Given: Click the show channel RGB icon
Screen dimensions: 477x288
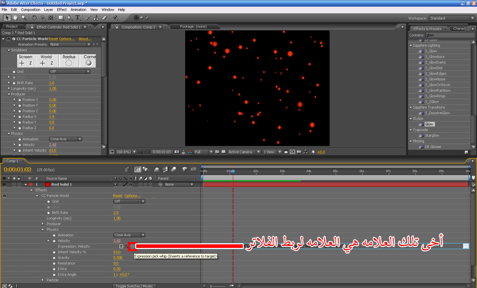Looking at the screenshot, I should click(190, 152).
